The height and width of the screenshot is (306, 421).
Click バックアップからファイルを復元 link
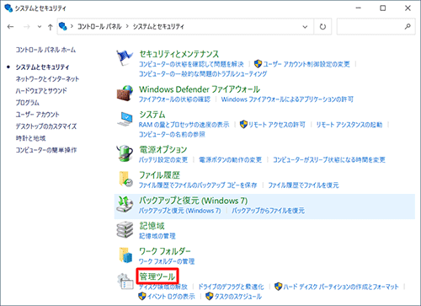tap(268, 211)
